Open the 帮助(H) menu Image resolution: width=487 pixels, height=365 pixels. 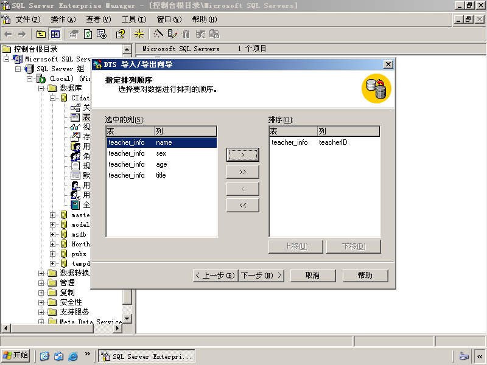[205, 19]
